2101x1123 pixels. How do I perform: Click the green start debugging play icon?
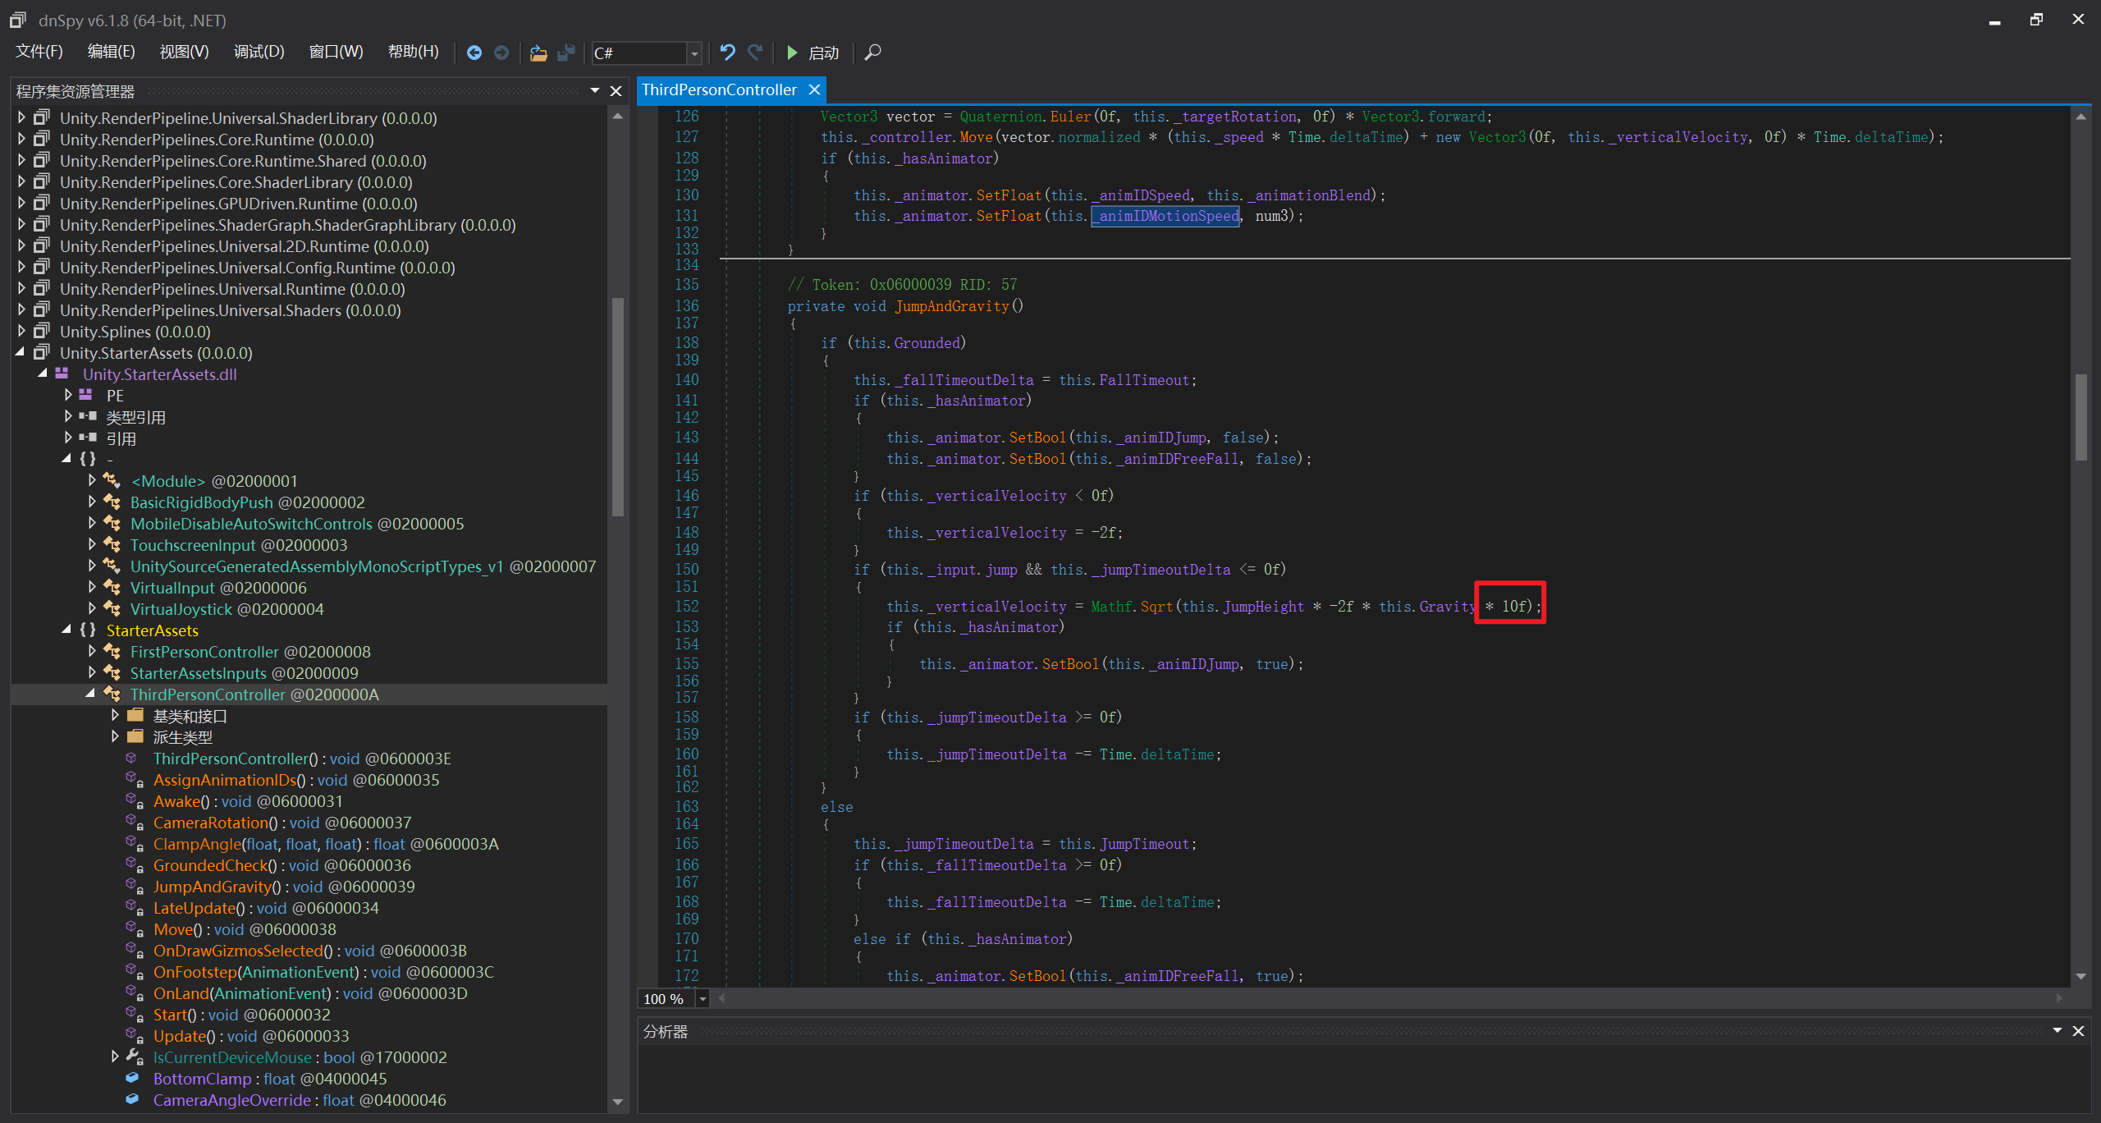pos(792,53)
